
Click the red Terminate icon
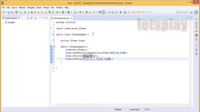32,12
